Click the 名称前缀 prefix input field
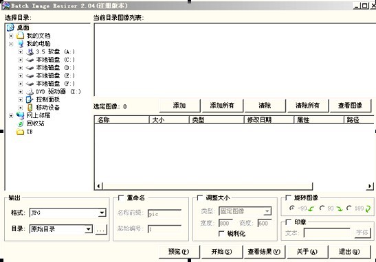 point(164,214)
